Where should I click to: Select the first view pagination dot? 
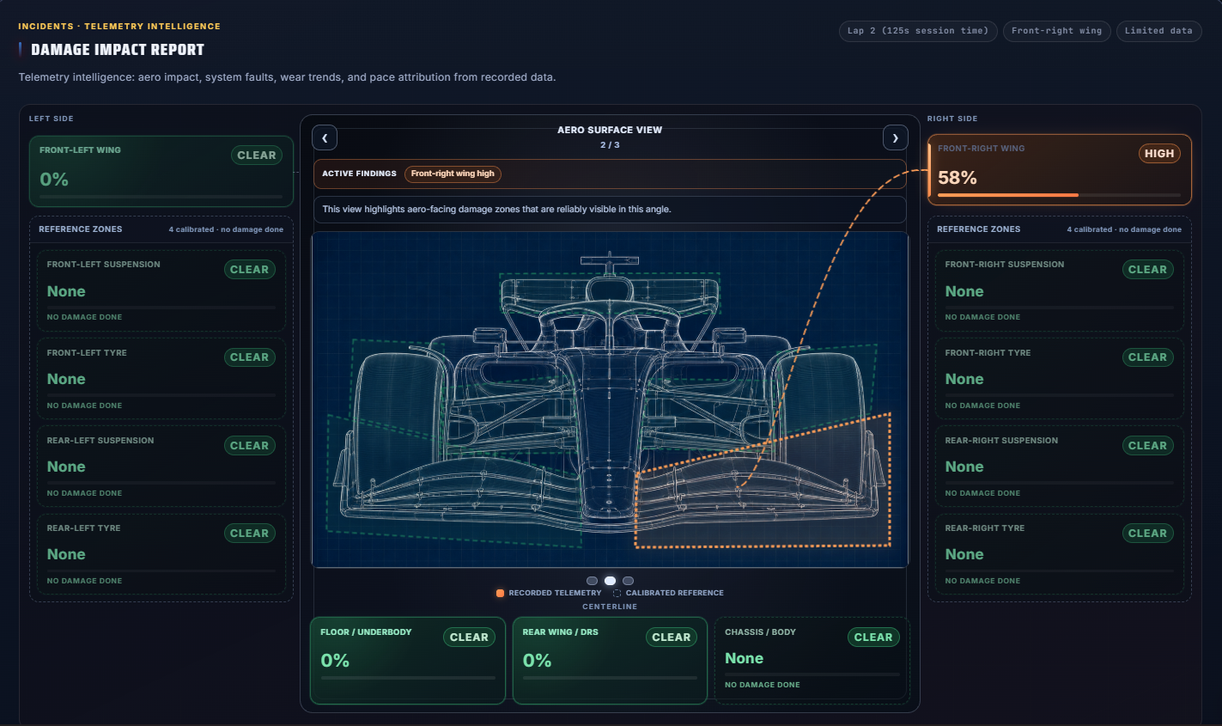[592, 581]
